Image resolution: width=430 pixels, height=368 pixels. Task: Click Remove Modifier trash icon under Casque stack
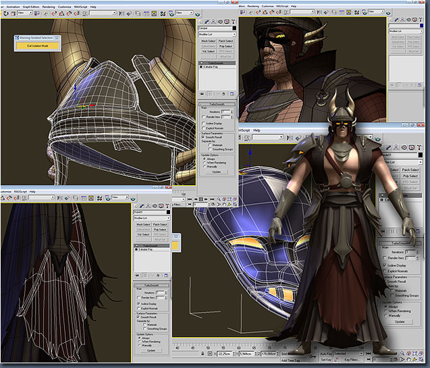(222, 95)
